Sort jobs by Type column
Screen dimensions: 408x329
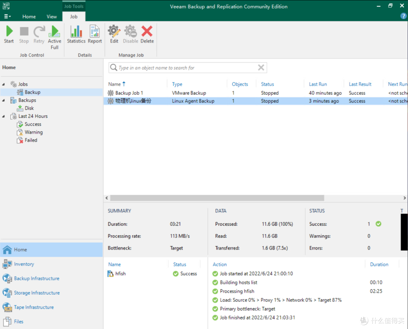click(x=177, y=84)
